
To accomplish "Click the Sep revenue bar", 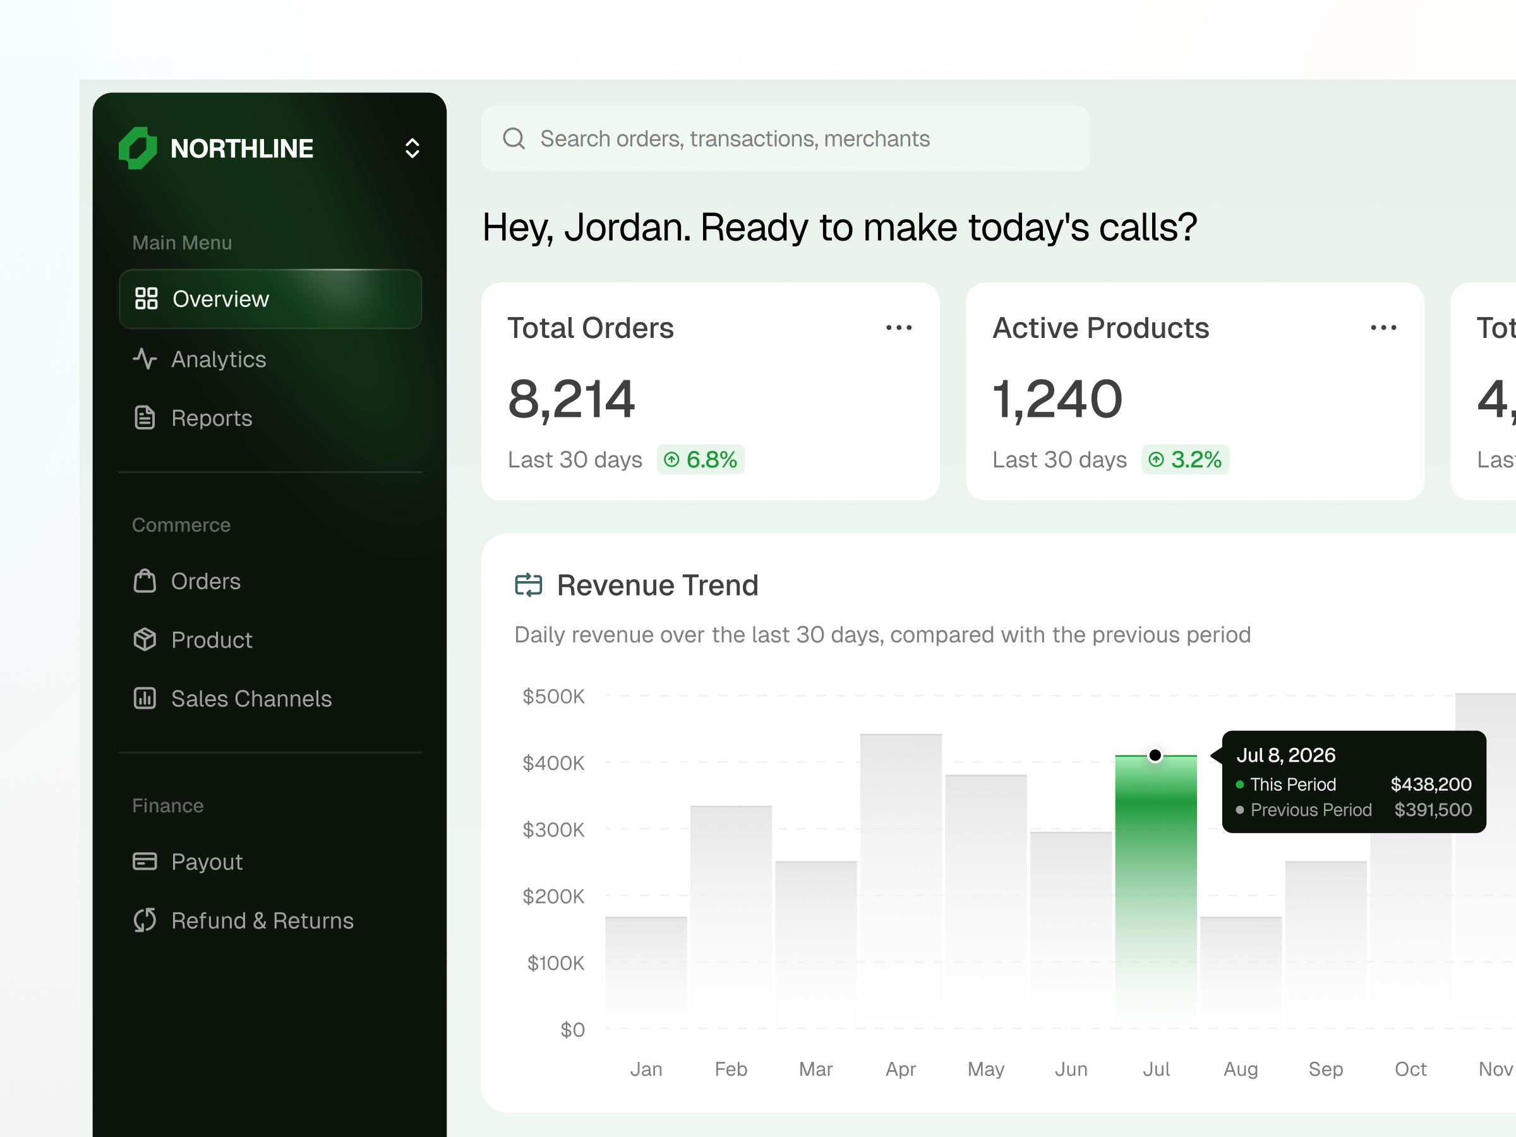I will 1325,944.
